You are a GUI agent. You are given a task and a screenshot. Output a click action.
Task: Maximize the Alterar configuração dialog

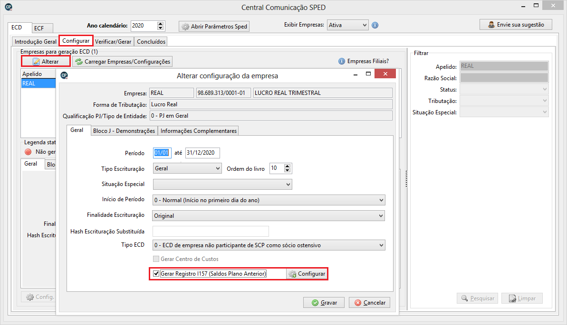[x=368, y=74]
